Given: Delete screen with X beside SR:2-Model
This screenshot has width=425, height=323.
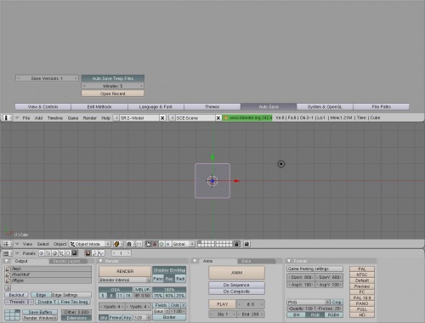Looking at the screenshot, I should coord(162,118).
